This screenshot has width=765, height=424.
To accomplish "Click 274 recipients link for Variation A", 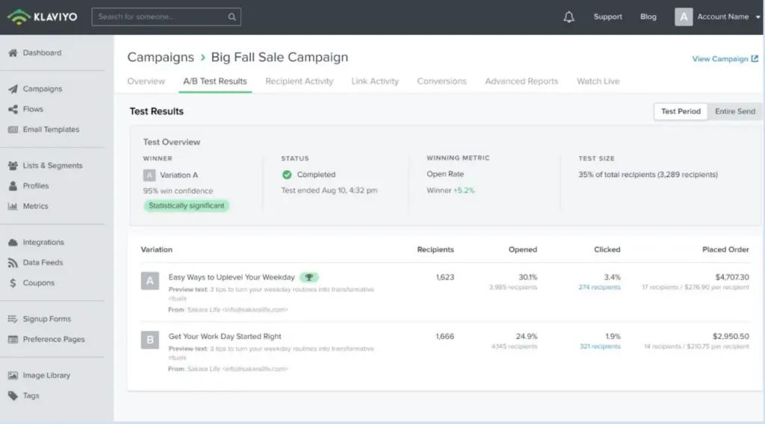I will [599, 287].
